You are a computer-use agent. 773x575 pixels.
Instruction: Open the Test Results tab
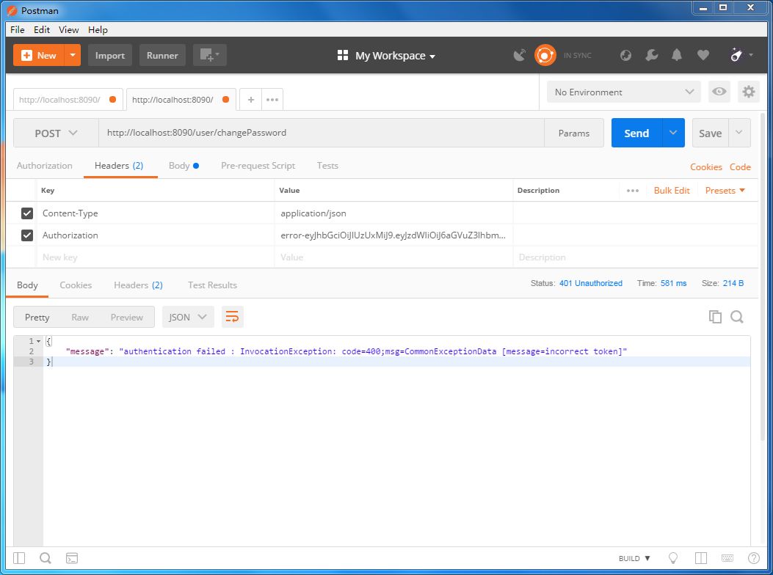[212, 285]
